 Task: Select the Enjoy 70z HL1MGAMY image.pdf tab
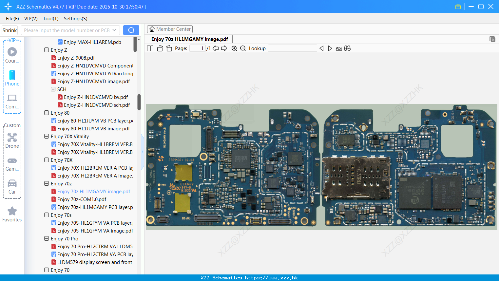190,39
